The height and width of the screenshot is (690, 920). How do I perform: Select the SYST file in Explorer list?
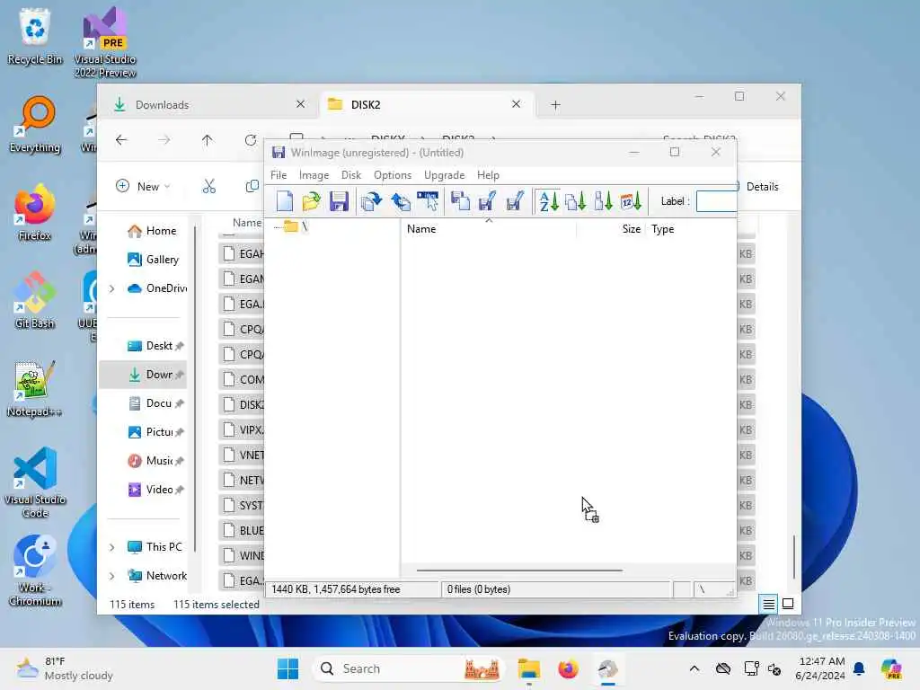coord(242,505)
